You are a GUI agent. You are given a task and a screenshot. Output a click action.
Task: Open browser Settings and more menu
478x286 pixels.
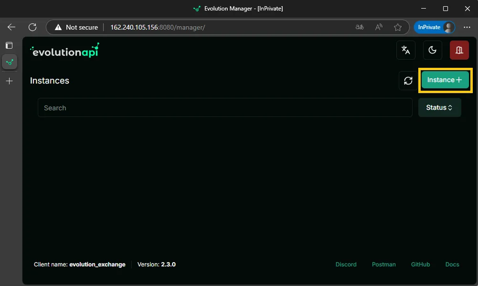[x=467, y=27]
